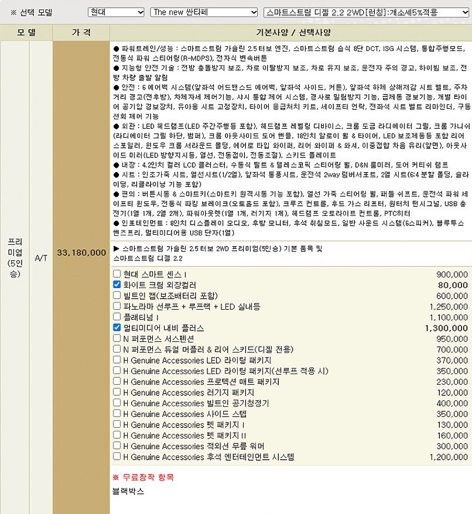Select H Genuine Accessories 사이드 스텝 option
Screen dimensions: 472x514
tap(117, 414)
